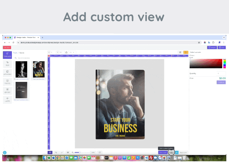Expand the browser tab list chevron
This screenshot has height=163, width=229.
tap(224, 38)
